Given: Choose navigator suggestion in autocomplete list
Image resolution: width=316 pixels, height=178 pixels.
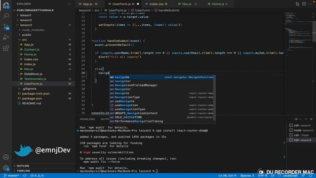Looking at the screenshot, I should click(x=161, y=81).
